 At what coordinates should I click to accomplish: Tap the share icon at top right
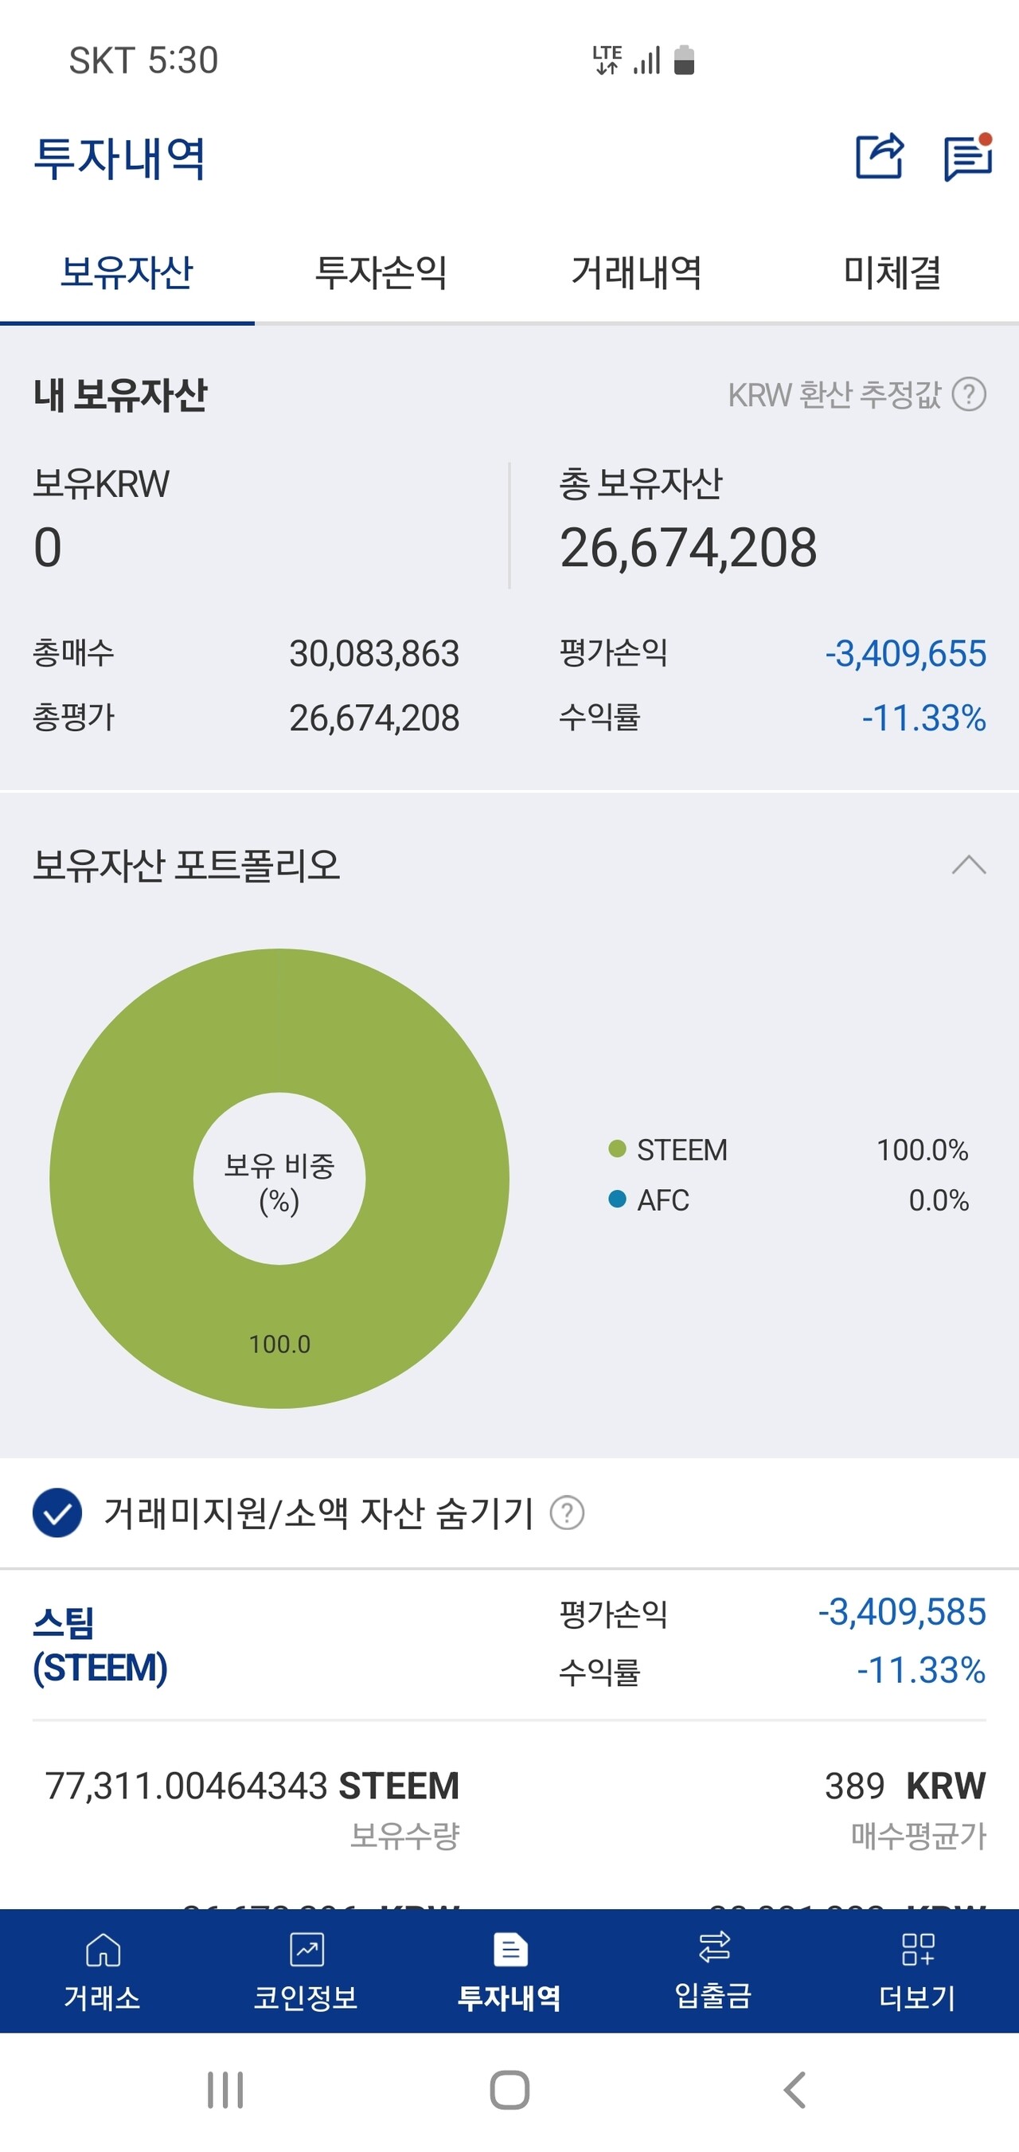tap(881, 157)
